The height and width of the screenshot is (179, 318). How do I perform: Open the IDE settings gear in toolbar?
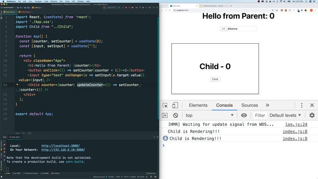pos(150,7)
